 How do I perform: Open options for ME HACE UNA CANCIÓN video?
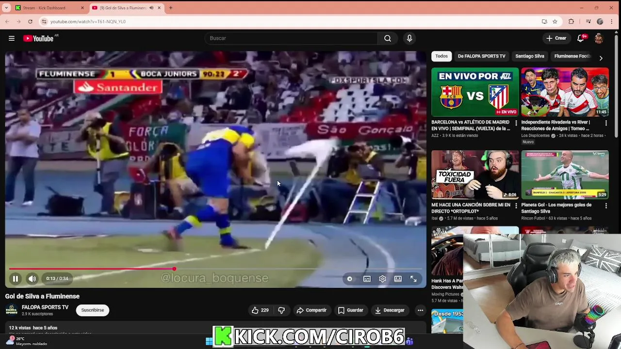click(x=516, y=206)
